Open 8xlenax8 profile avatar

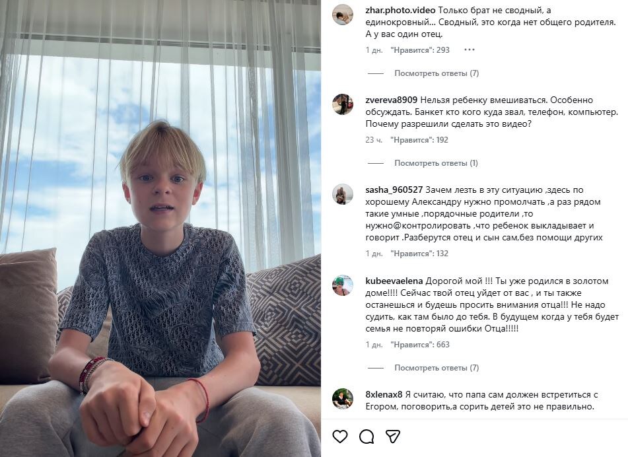pyautogui.click(x=342, y=399)
